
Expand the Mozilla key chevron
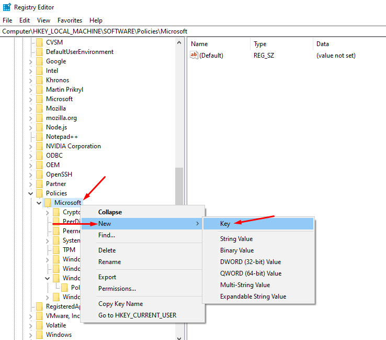pyautogui.click(x=31, y=108)
